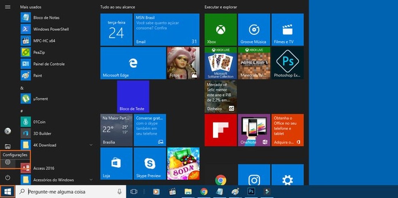
Task: Switch to Chrome from the taskbar
Action: [204, 192]
